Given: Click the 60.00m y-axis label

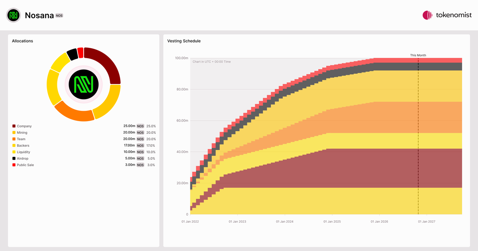Looking at the screenshot, I should click(182, 121).
